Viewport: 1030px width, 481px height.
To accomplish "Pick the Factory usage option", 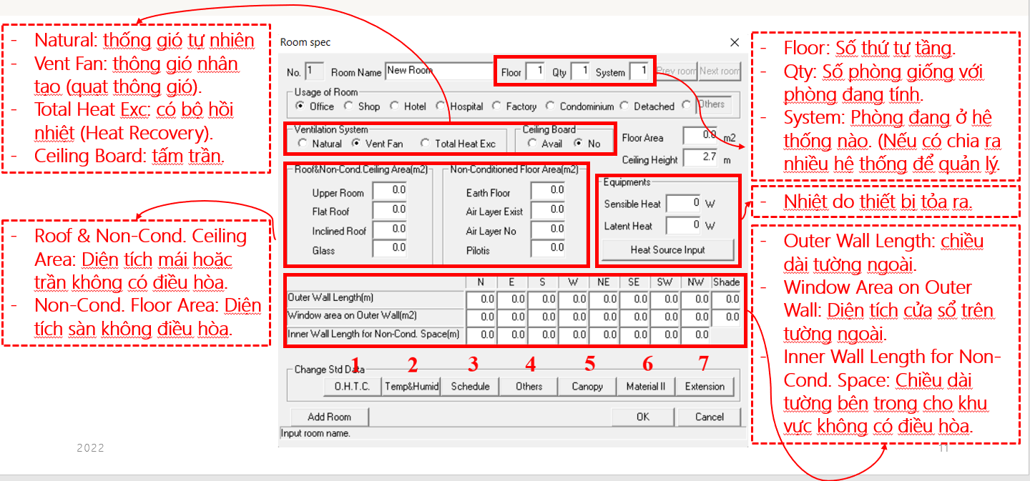I will tap(496, 106).
